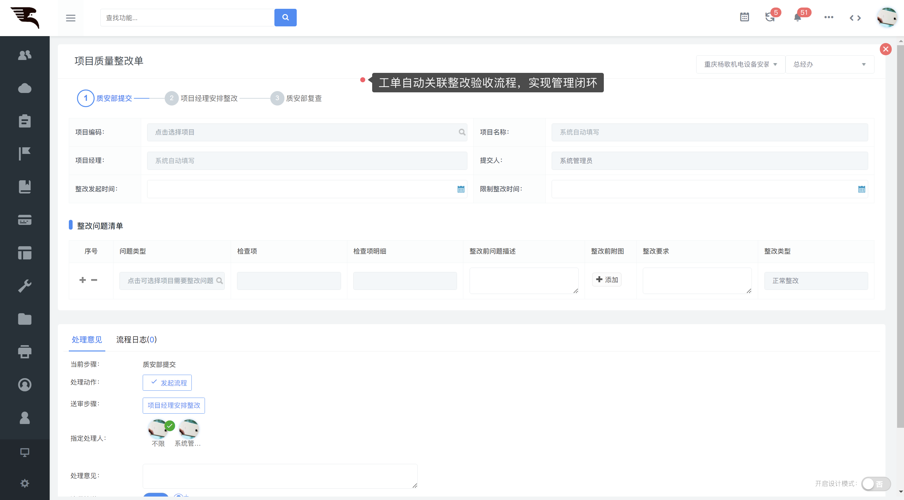904x500 pixels.
Task: Open the 总经办 department dropdown
Action: point(829,64)
